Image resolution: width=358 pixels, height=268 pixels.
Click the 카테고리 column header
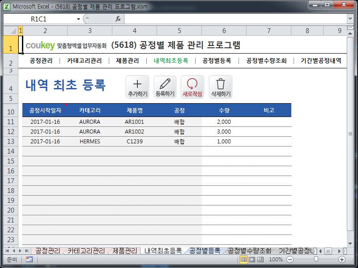pyautogui.click(x=90, y=110)
